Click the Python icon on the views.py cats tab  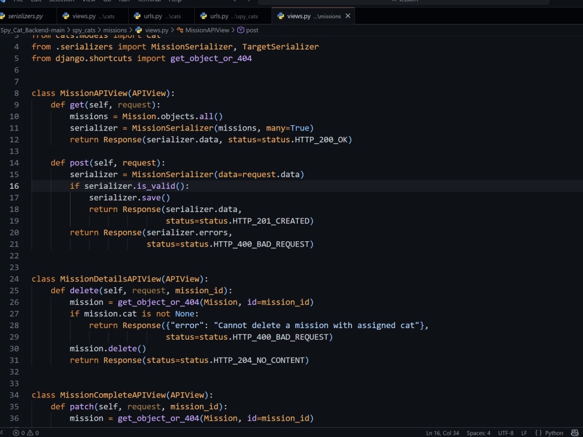coord(66,16)
